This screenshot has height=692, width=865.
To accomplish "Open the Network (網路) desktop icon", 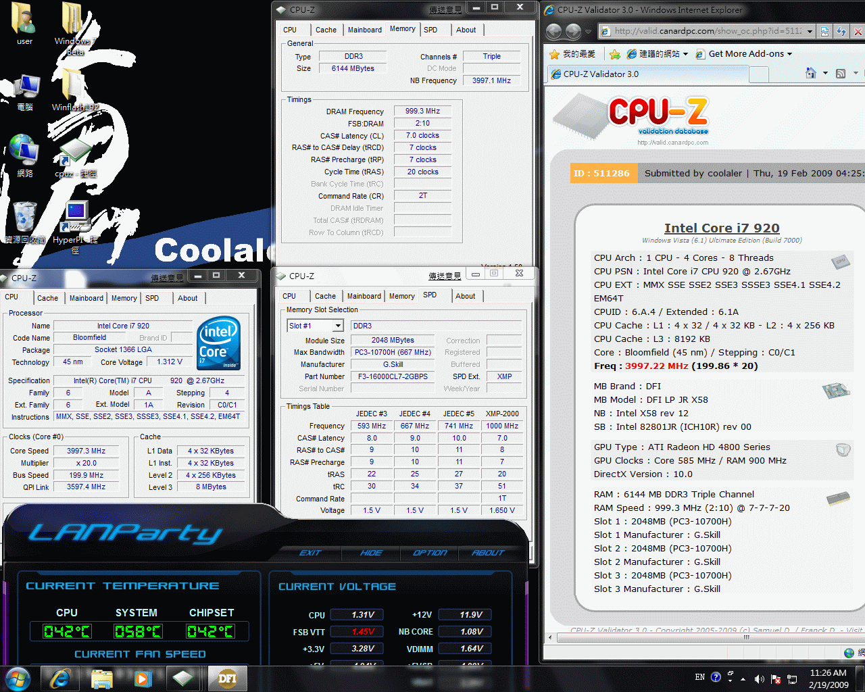I will [x=24, y=156].
